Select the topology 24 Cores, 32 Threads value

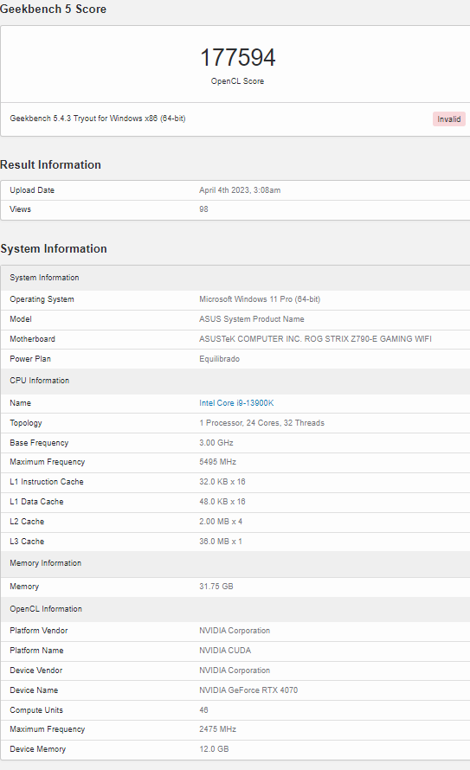pyautogui.click(x=261, y=423)
